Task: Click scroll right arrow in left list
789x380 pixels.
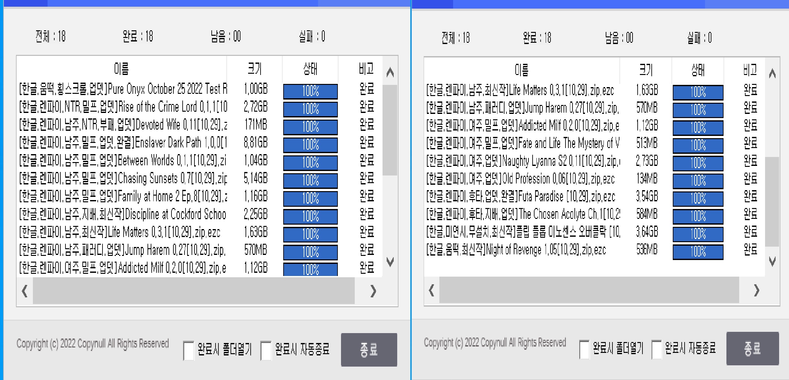Action: pyautogui.click(x=373, y=291)
